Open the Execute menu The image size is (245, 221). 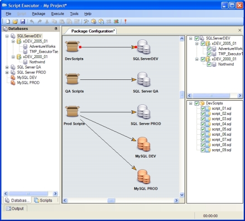tap(58, 14)
